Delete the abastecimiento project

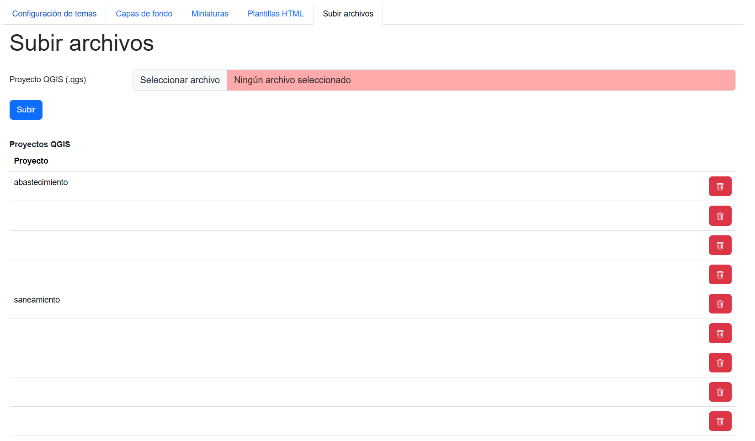pyautogui.click(x=720, y=186)
